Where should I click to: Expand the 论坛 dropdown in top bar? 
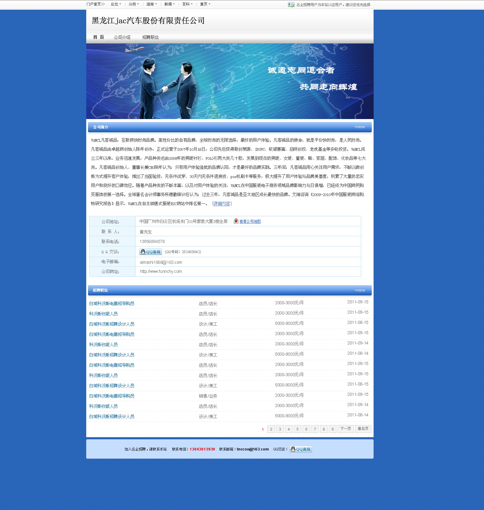click(x=116, y=4)
